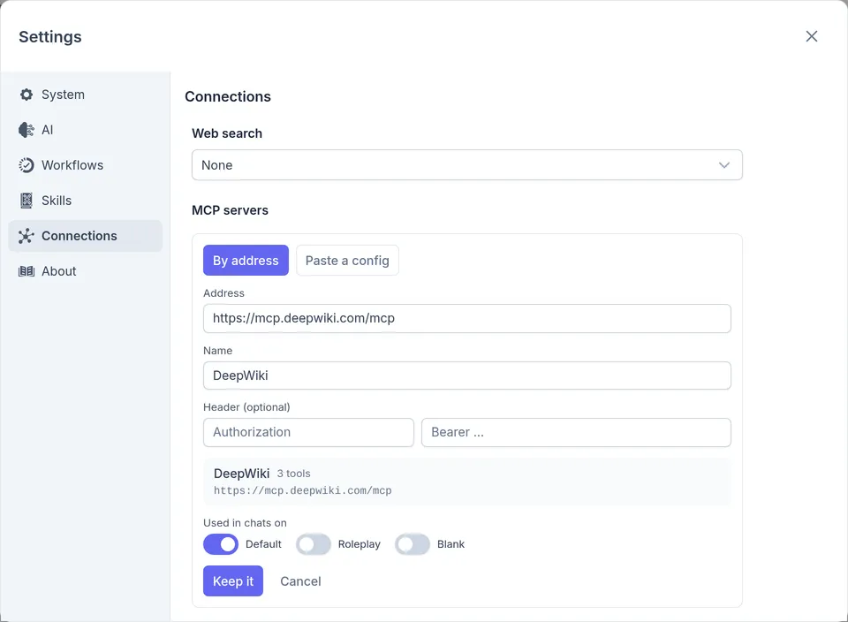Click the Connections page heading
Viewport: 848px width, 622px height.
pos(228,97)
